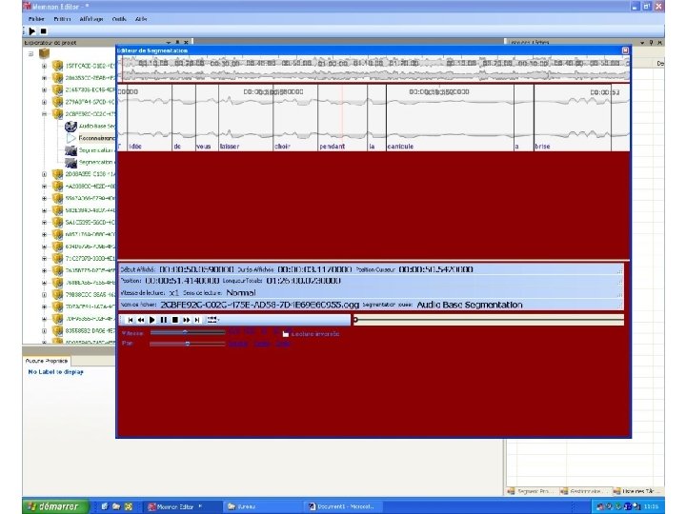Expand the 5A1C5395 tree node
This screenshot has width=686, height=514.
(x=44, y=223)
